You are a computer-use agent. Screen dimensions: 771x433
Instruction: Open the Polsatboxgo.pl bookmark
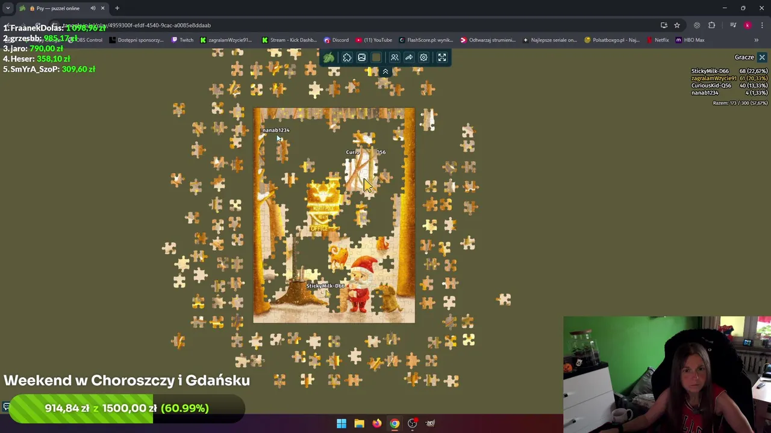click(612, 40)
